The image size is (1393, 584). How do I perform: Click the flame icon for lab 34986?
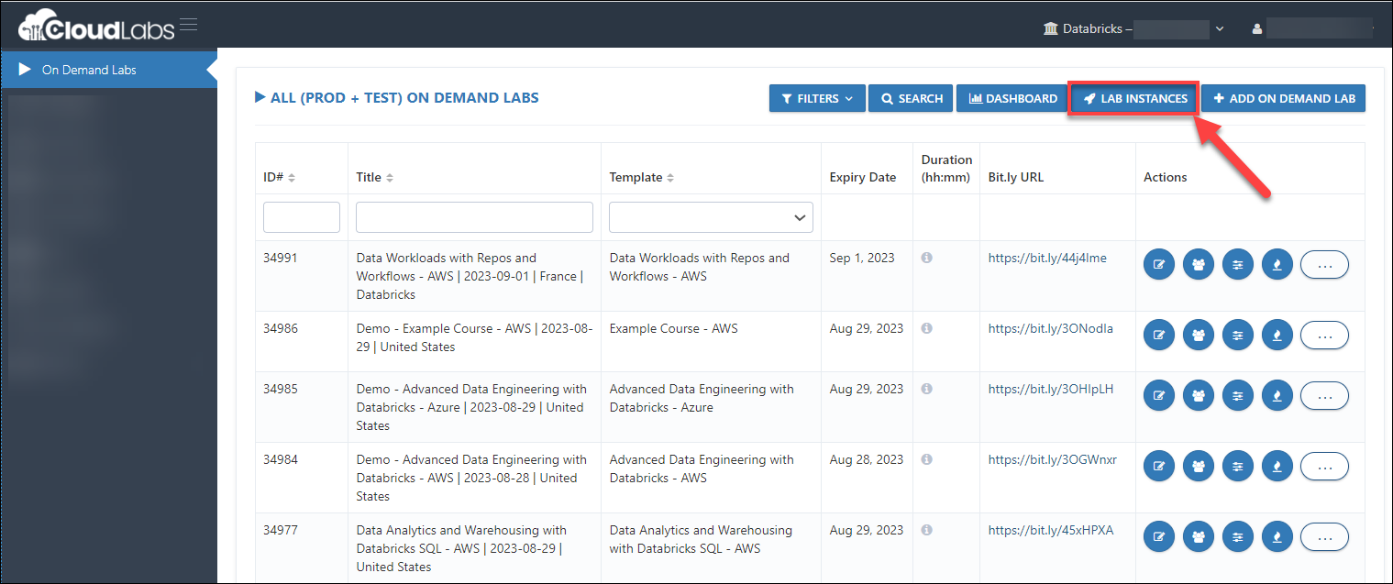tap(1277, 336)
